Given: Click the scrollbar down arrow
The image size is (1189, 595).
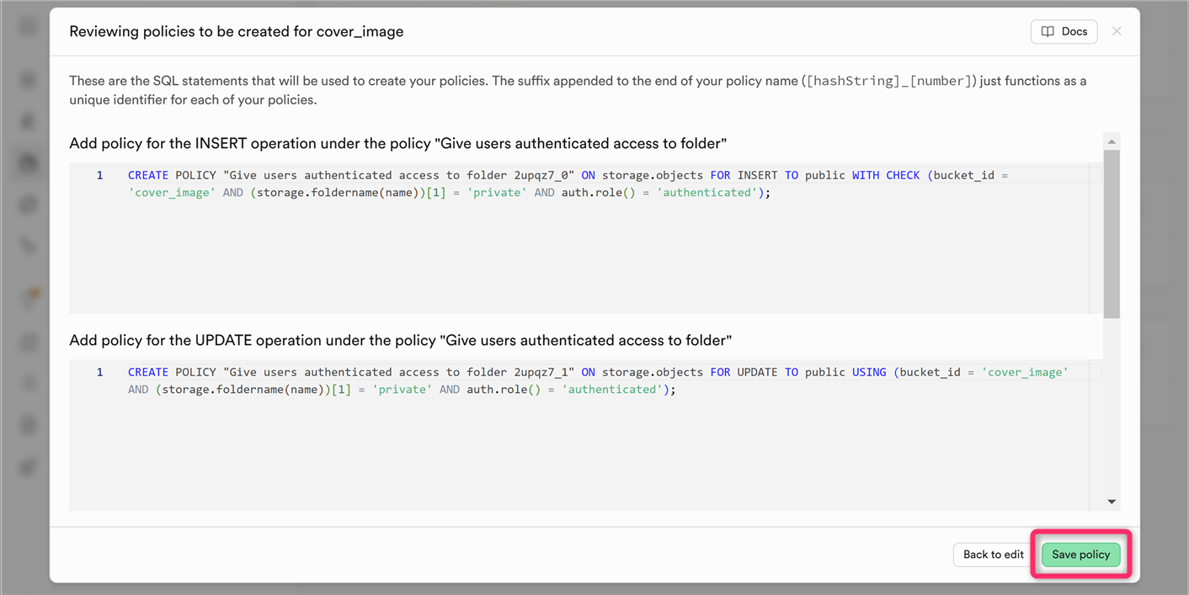Looking at the screenshot, I should (1112, 502).
